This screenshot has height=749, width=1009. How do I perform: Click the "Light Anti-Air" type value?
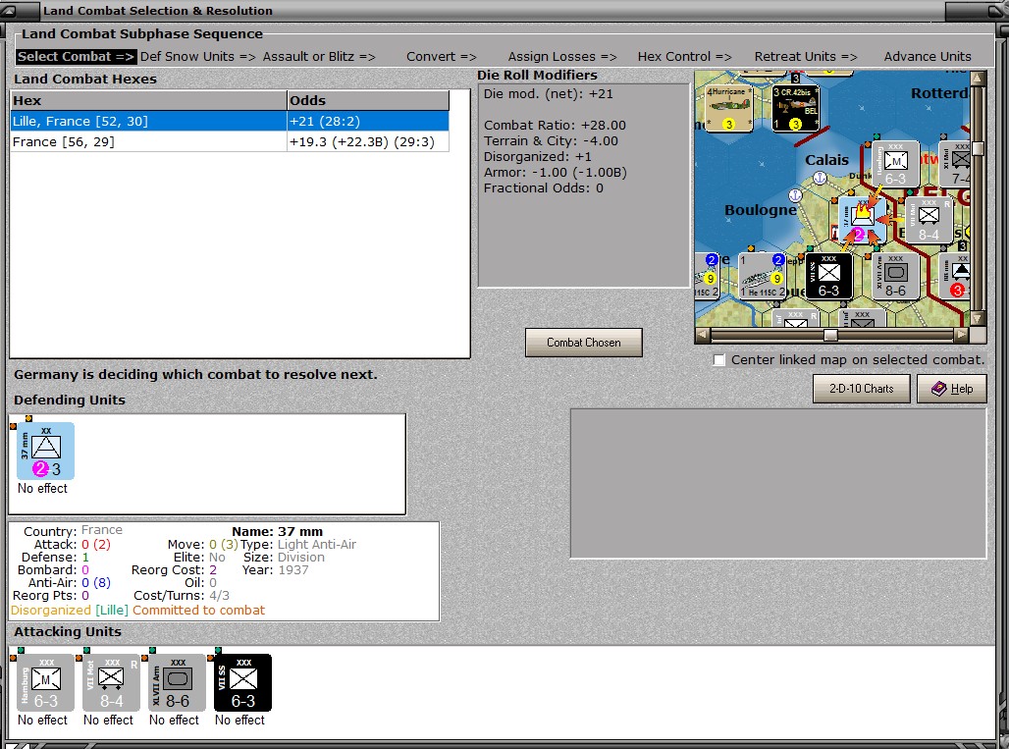tap(317, 545)
